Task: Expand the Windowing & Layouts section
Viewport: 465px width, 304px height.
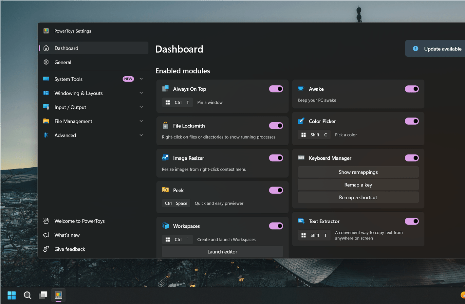Action: 141,93
